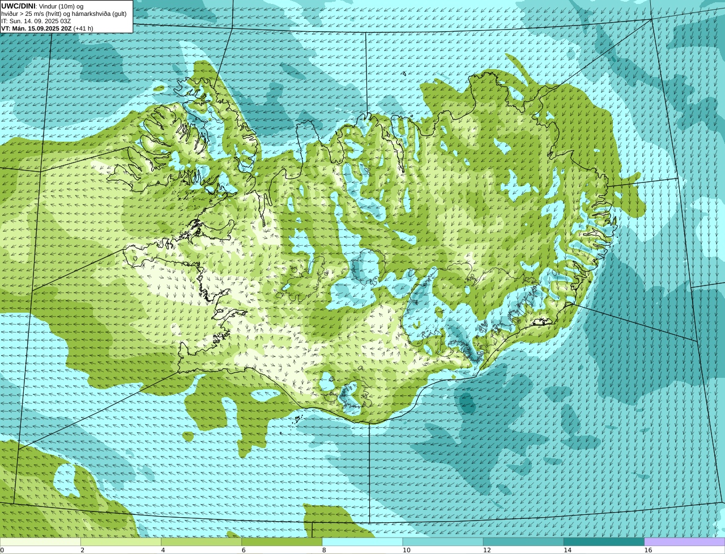Click the 6–8 m/s olive green legend swatch
725x554 pixels.
pos(282,542)
